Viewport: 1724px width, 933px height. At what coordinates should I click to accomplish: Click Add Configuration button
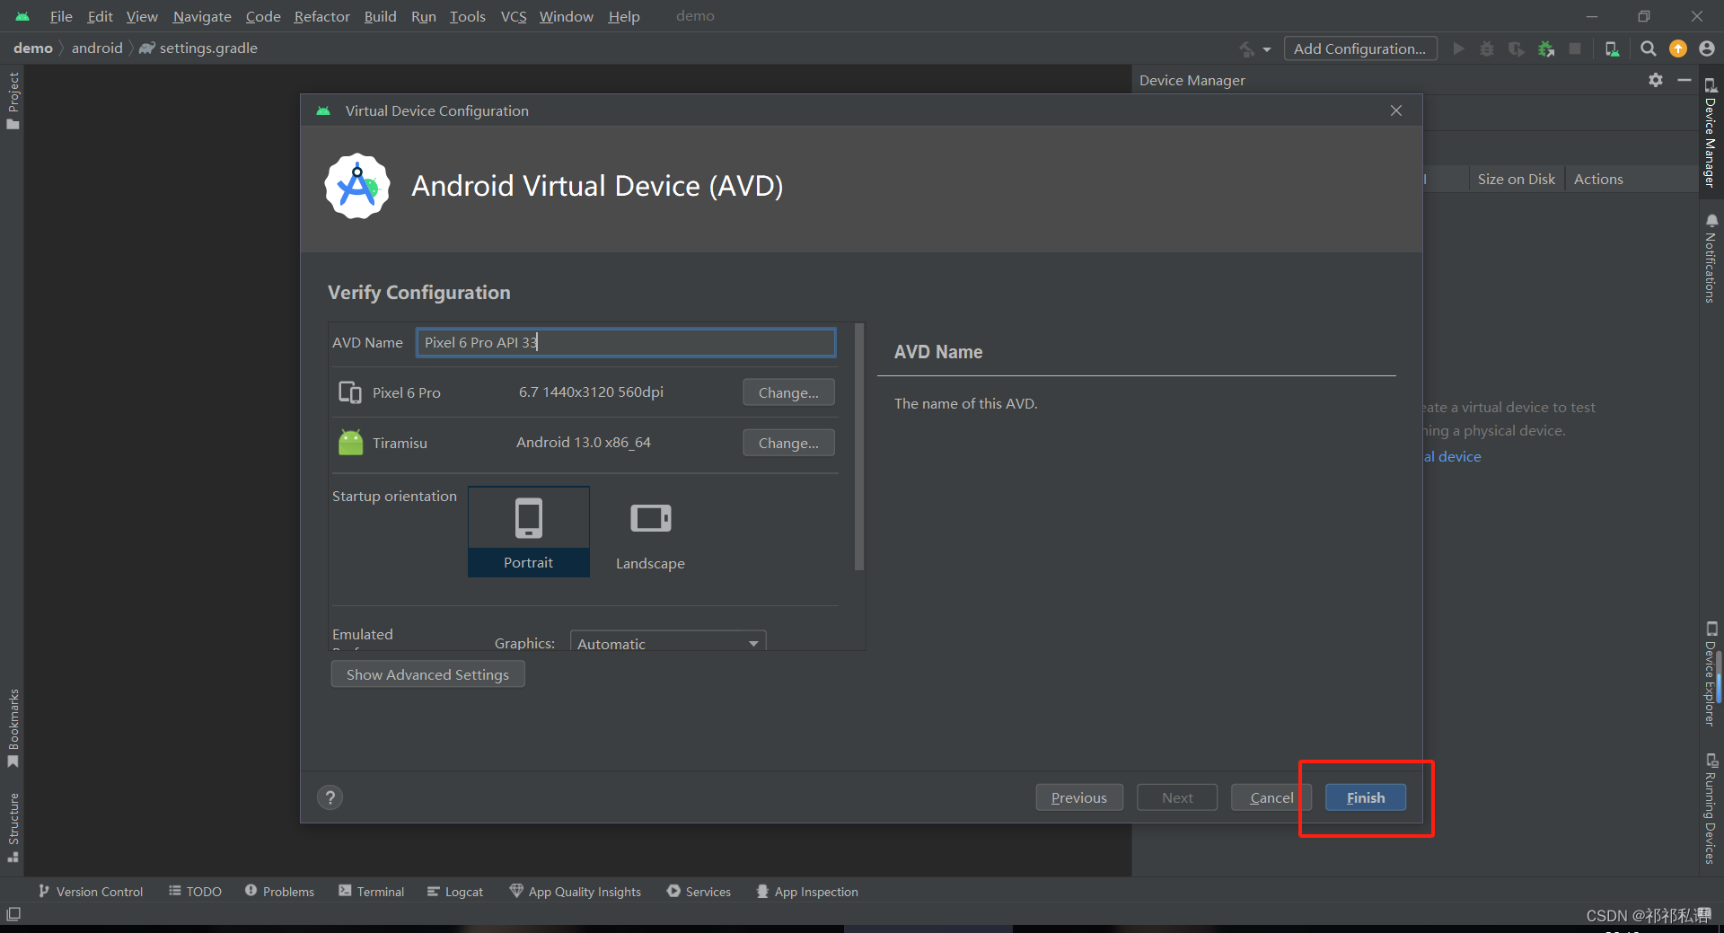coord(1359,48)
